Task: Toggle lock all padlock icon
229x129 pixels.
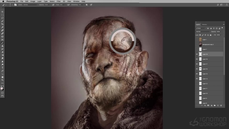Action: pyautogui.click(x=211, y=35)
